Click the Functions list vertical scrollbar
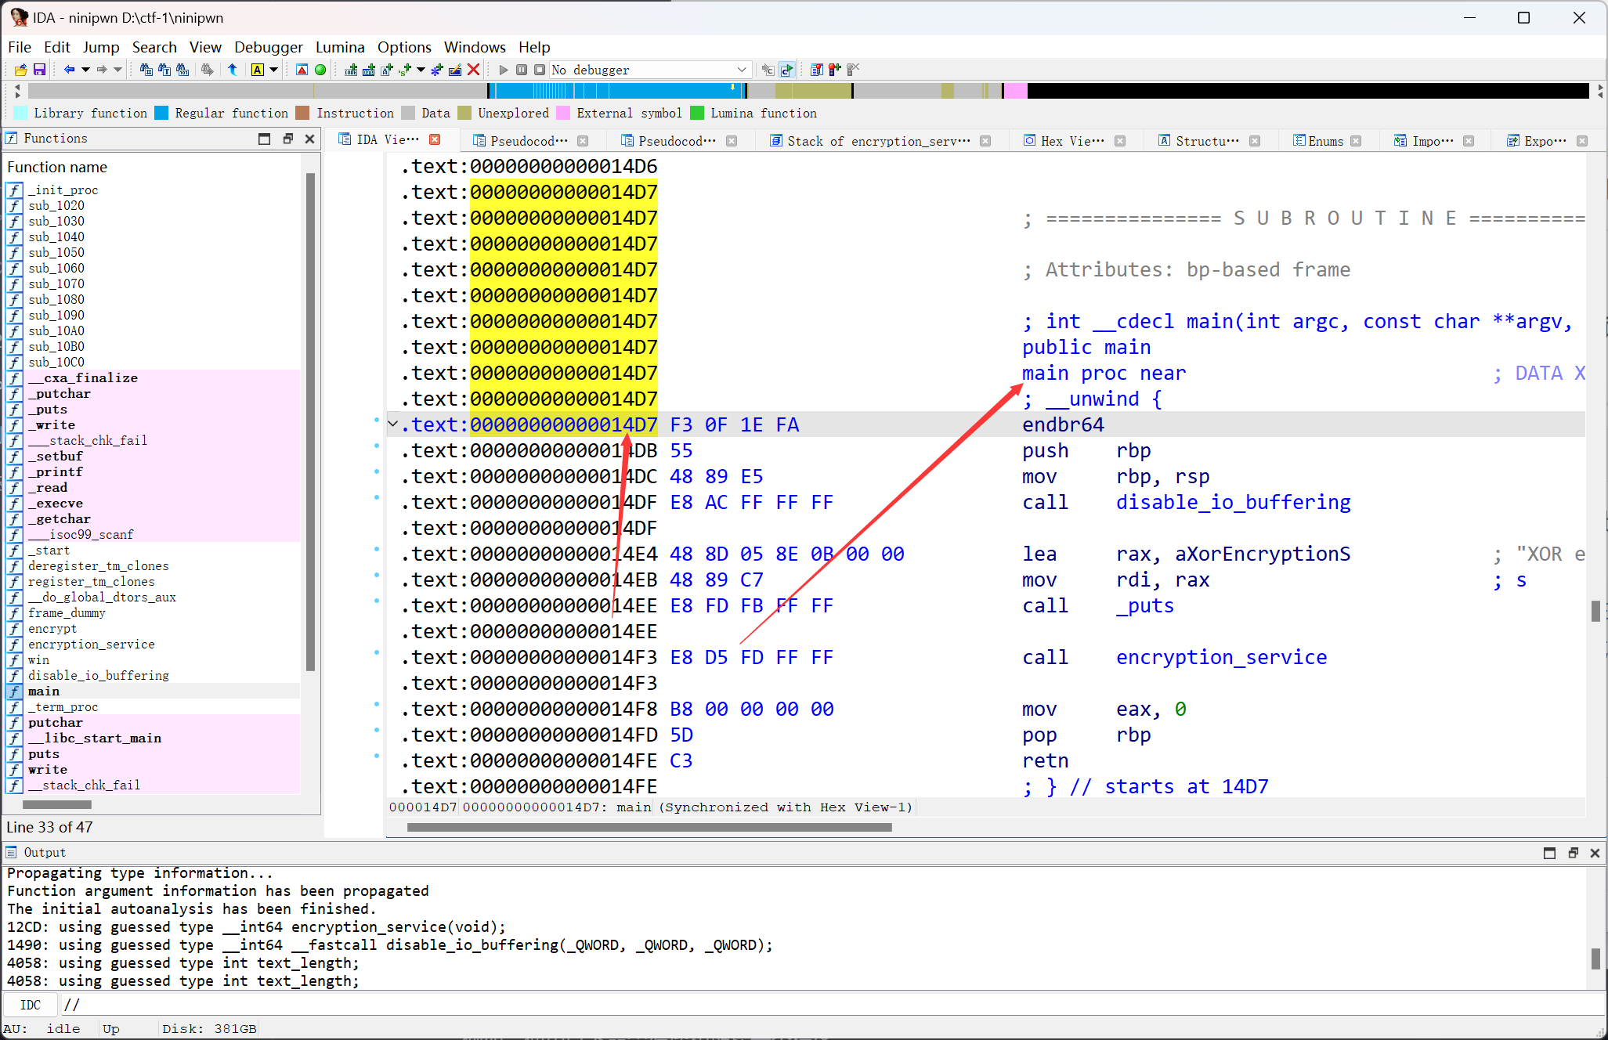 310,423
